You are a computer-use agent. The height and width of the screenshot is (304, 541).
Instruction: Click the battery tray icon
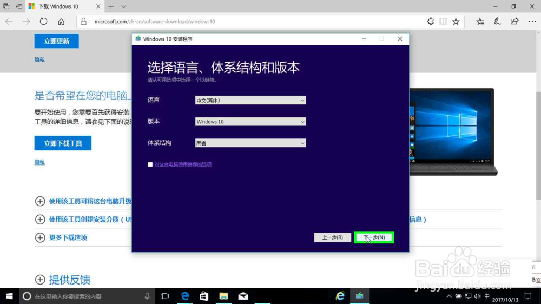[459, 296]
